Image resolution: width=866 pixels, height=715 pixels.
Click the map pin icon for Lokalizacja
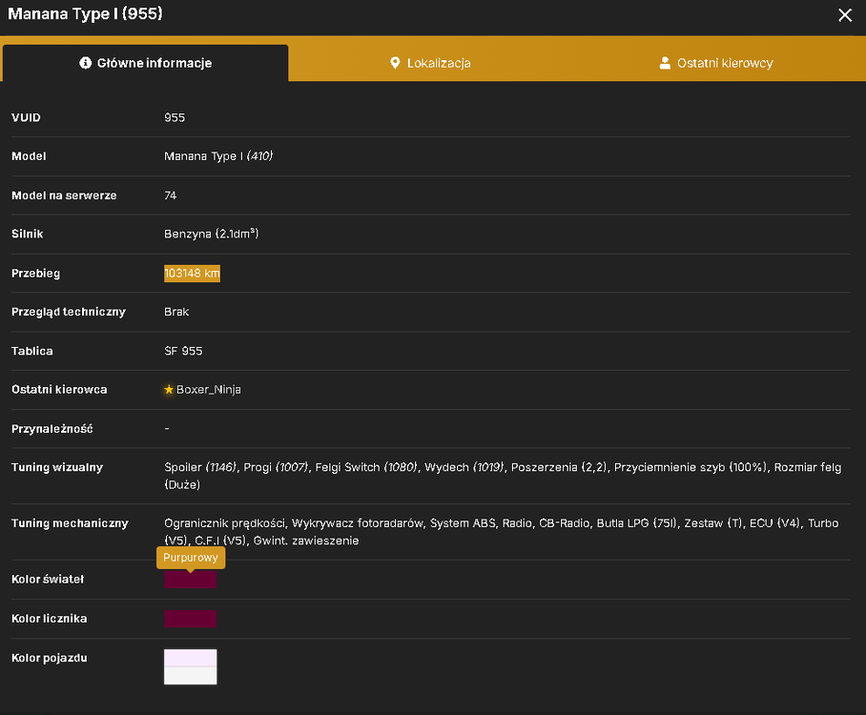[395, 63]
